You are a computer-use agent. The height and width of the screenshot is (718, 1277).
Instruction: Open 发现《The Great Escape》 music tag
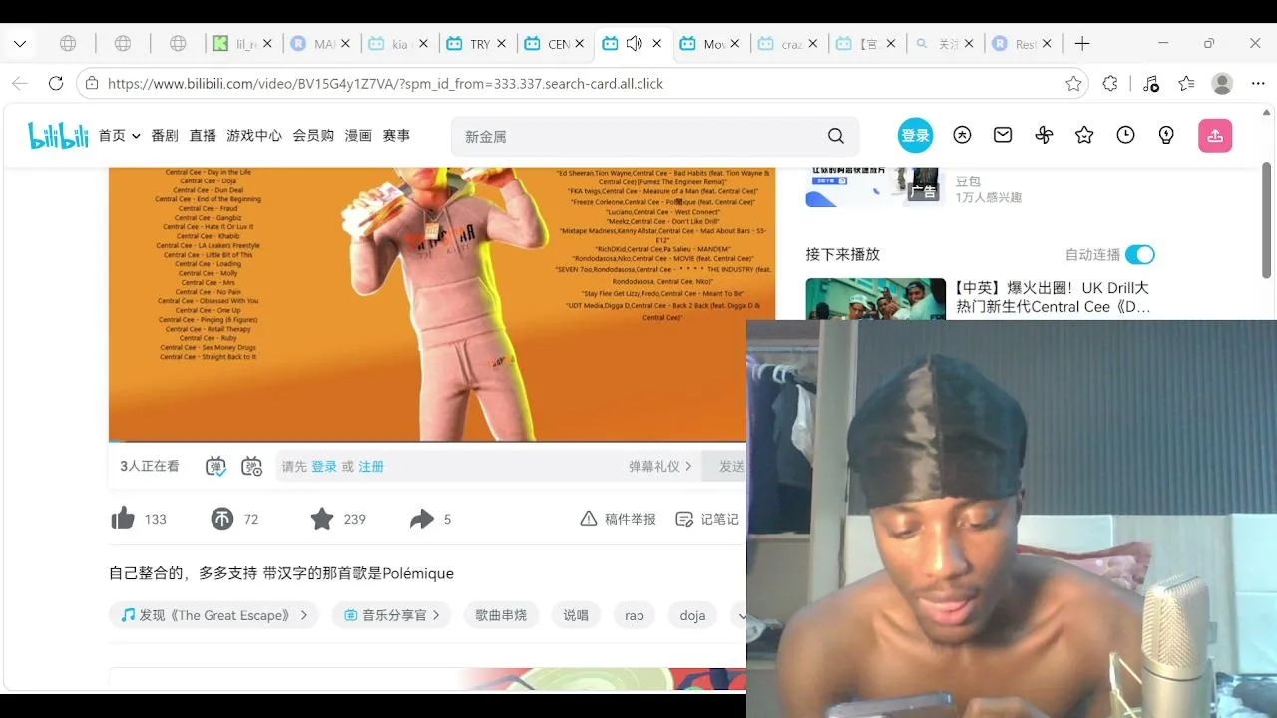[x=214, y=615]
